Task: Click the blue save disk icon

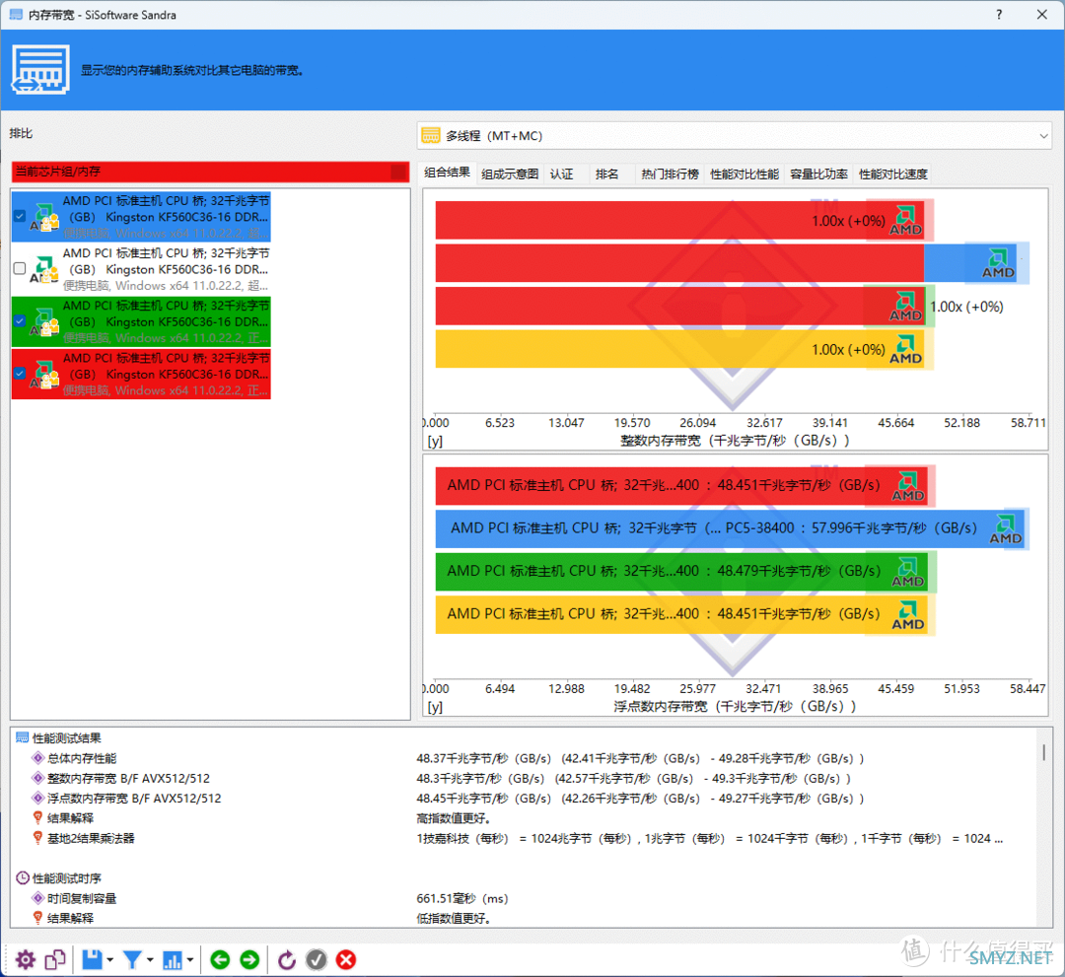Action: pyautogui.click(x=92, y=959)
